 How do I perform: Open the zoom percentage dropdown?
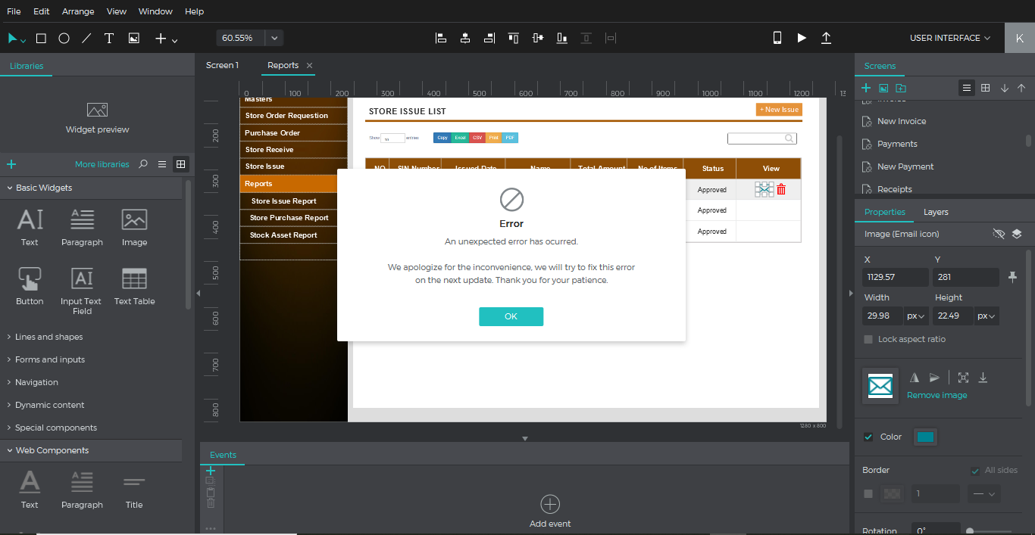pos(274,38)
